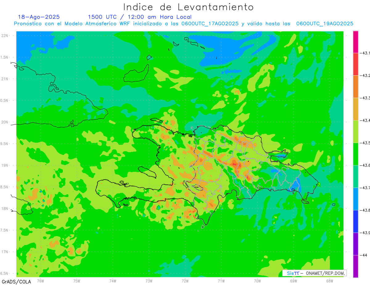Image resolution: width=370 pixels, height=285 pixels.
Task: Select the latitude label '20N'
Action: (5, 122)
